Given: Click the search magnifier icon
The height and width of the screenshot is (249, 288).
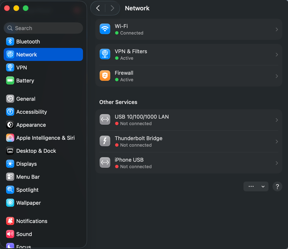Looking at the screenshot, I should pyautogui.click(x=10, y=28).
